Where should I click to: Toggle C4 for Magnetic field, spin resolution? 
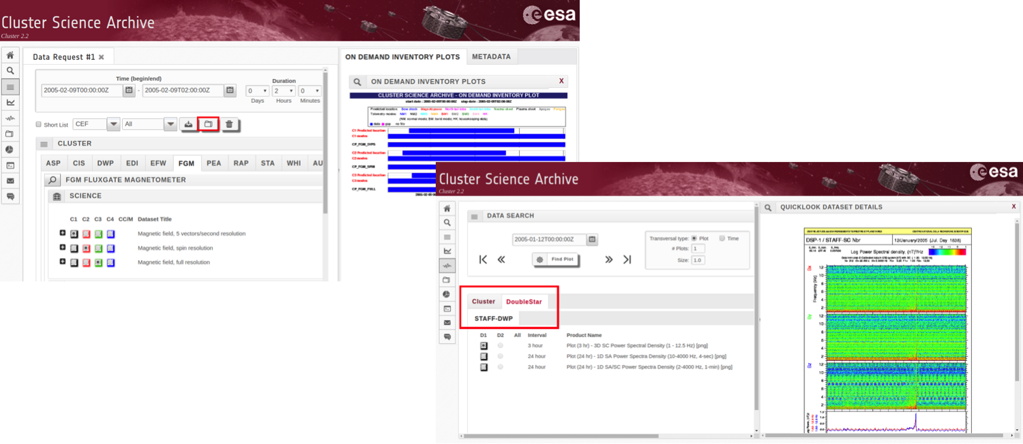coord(110,248)
